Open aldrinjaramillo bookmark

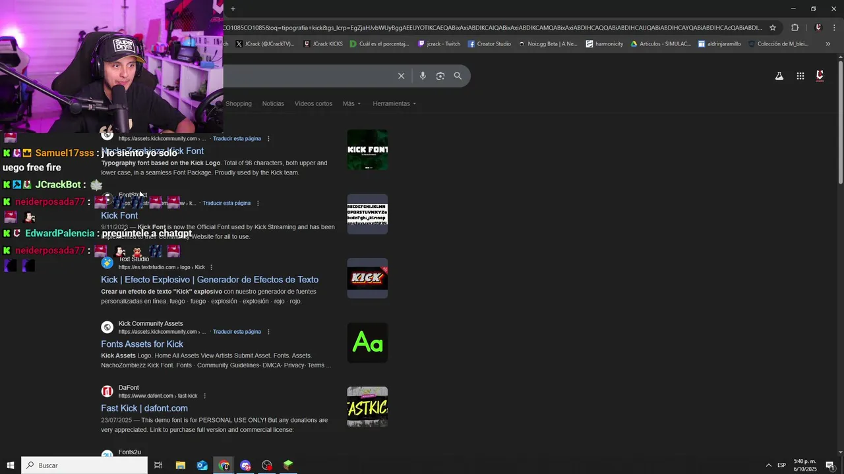coord(719,44)
